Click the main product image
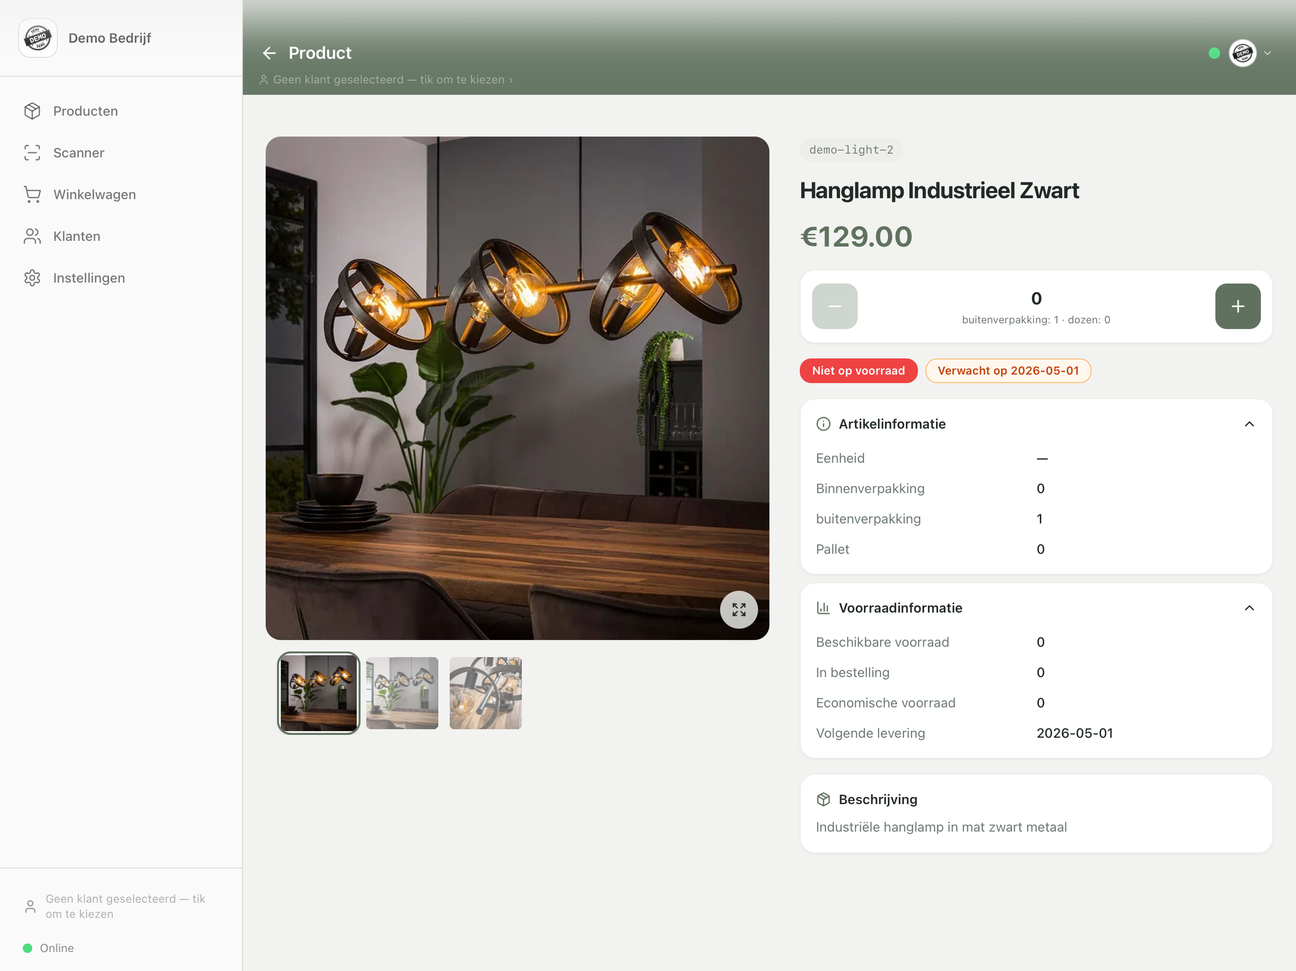 tap(517, 388)
